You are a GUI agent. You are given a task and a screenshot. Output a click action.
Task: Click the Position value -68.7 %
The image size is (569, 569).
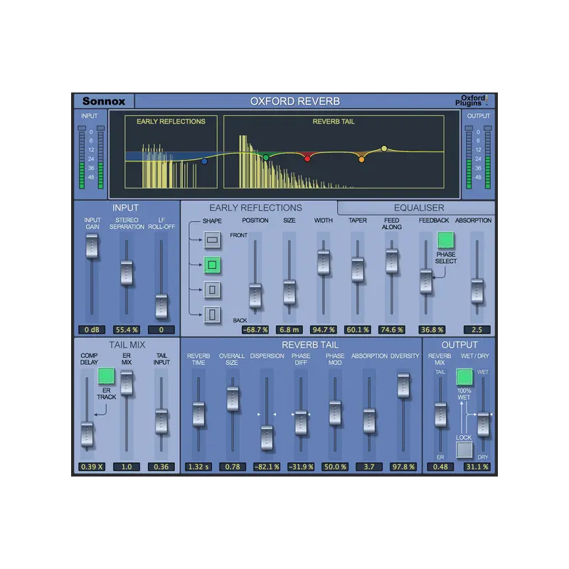click(255, 330)
